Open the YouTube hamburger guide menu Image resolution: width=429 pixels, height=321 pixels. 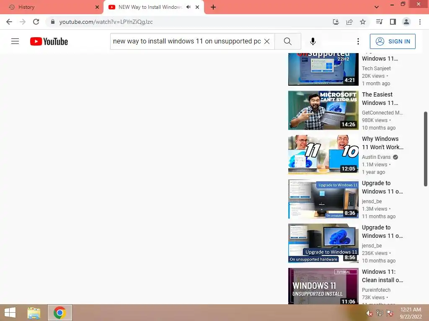coord(15,41)
